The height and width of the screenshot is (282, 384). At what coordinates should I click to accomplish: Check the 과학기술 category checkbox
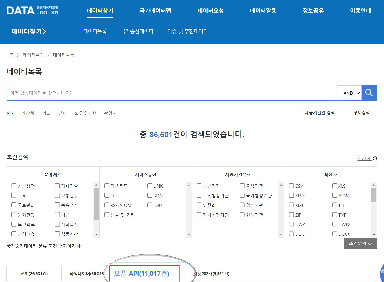click(57, 186)
